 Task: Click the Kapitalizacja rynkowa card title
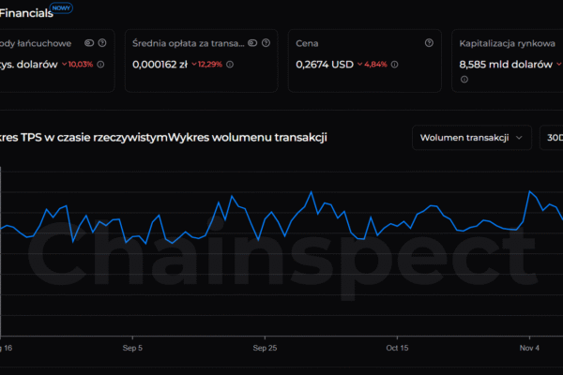click(506, 43)
